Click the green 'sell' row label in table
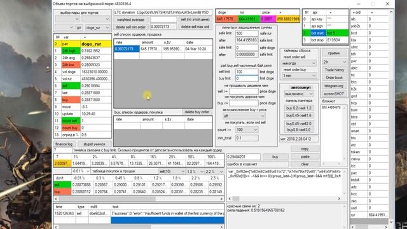 pyautogui.click(x=62, y=185)
